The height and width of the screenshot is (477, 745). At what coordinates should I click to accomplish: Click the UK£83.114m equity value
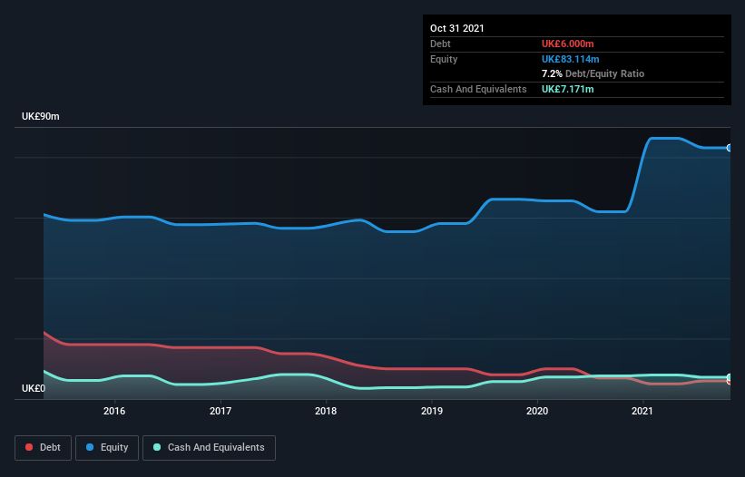point(570,59)
